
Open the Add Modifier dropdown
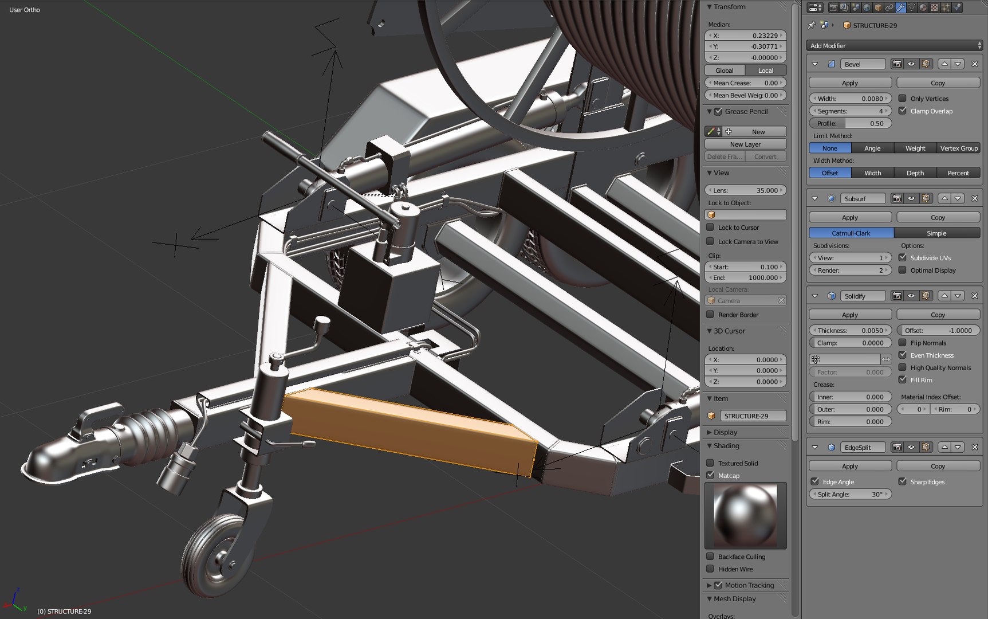click(894, 45)
